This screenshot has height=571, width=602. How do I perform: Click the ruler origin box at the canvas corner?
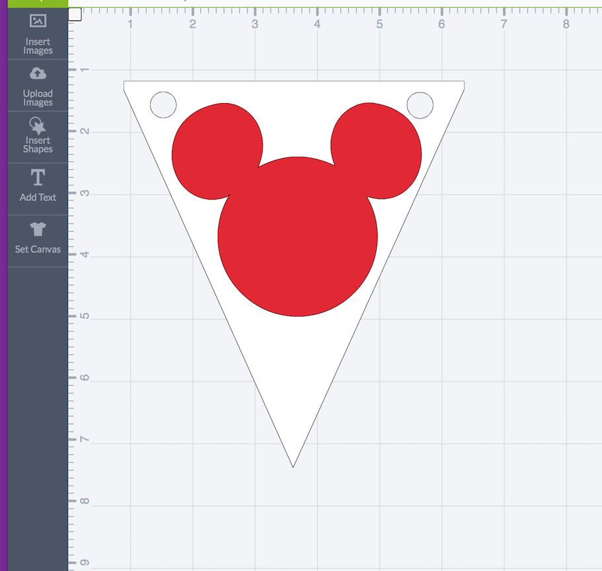75,14
